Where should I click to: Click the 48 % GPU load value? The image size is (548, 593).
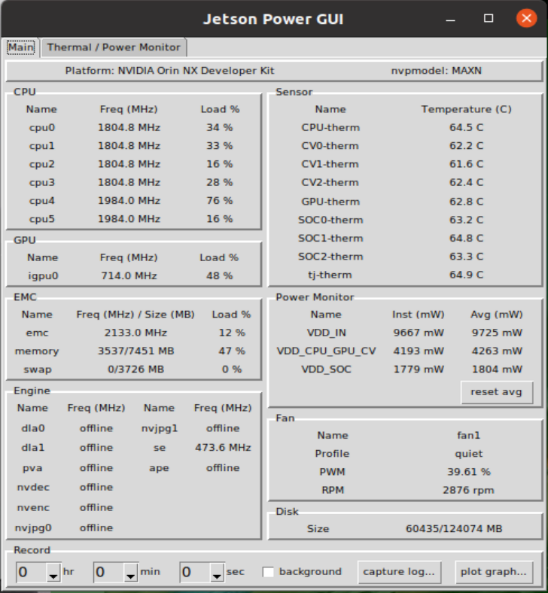pyautogui.click(x=219, y=275)
